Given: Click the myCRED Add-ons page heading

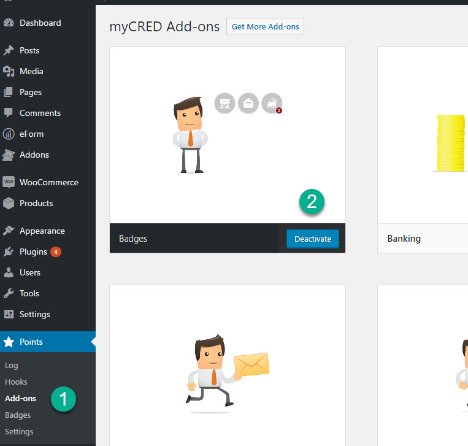Looking at the screenshot, I should (x=164, y=26).
